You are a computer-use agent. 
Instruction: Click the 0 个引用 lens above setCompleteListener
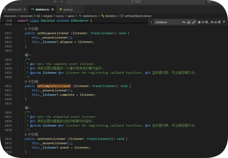point(31,81)
